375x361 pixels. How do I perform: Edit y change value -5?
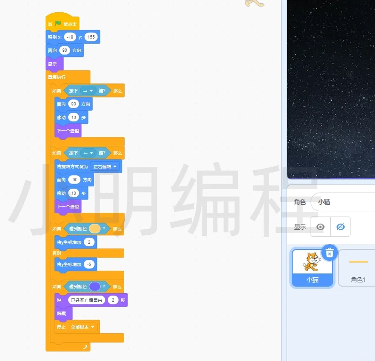[89, 265]
